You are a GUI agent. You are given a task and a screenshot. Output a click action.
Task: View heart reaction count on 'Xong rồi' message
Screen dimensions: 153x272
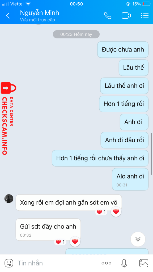(x=101, y=212)
